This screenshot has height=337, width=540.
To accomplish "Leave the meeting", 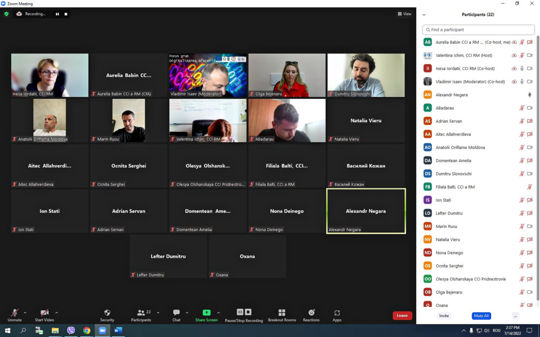I will pos(402,315).
